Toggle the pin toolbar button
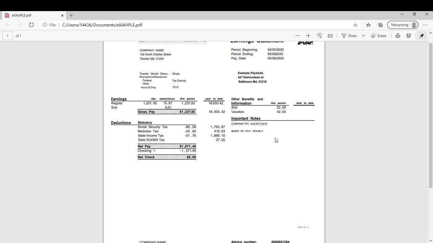Viewport: 433px width, 243px height. click(422, 36)
